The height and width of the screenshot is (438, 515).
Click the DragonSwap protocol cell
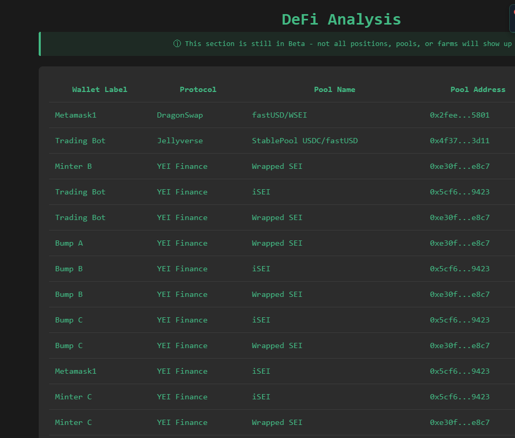pos(180,115)
